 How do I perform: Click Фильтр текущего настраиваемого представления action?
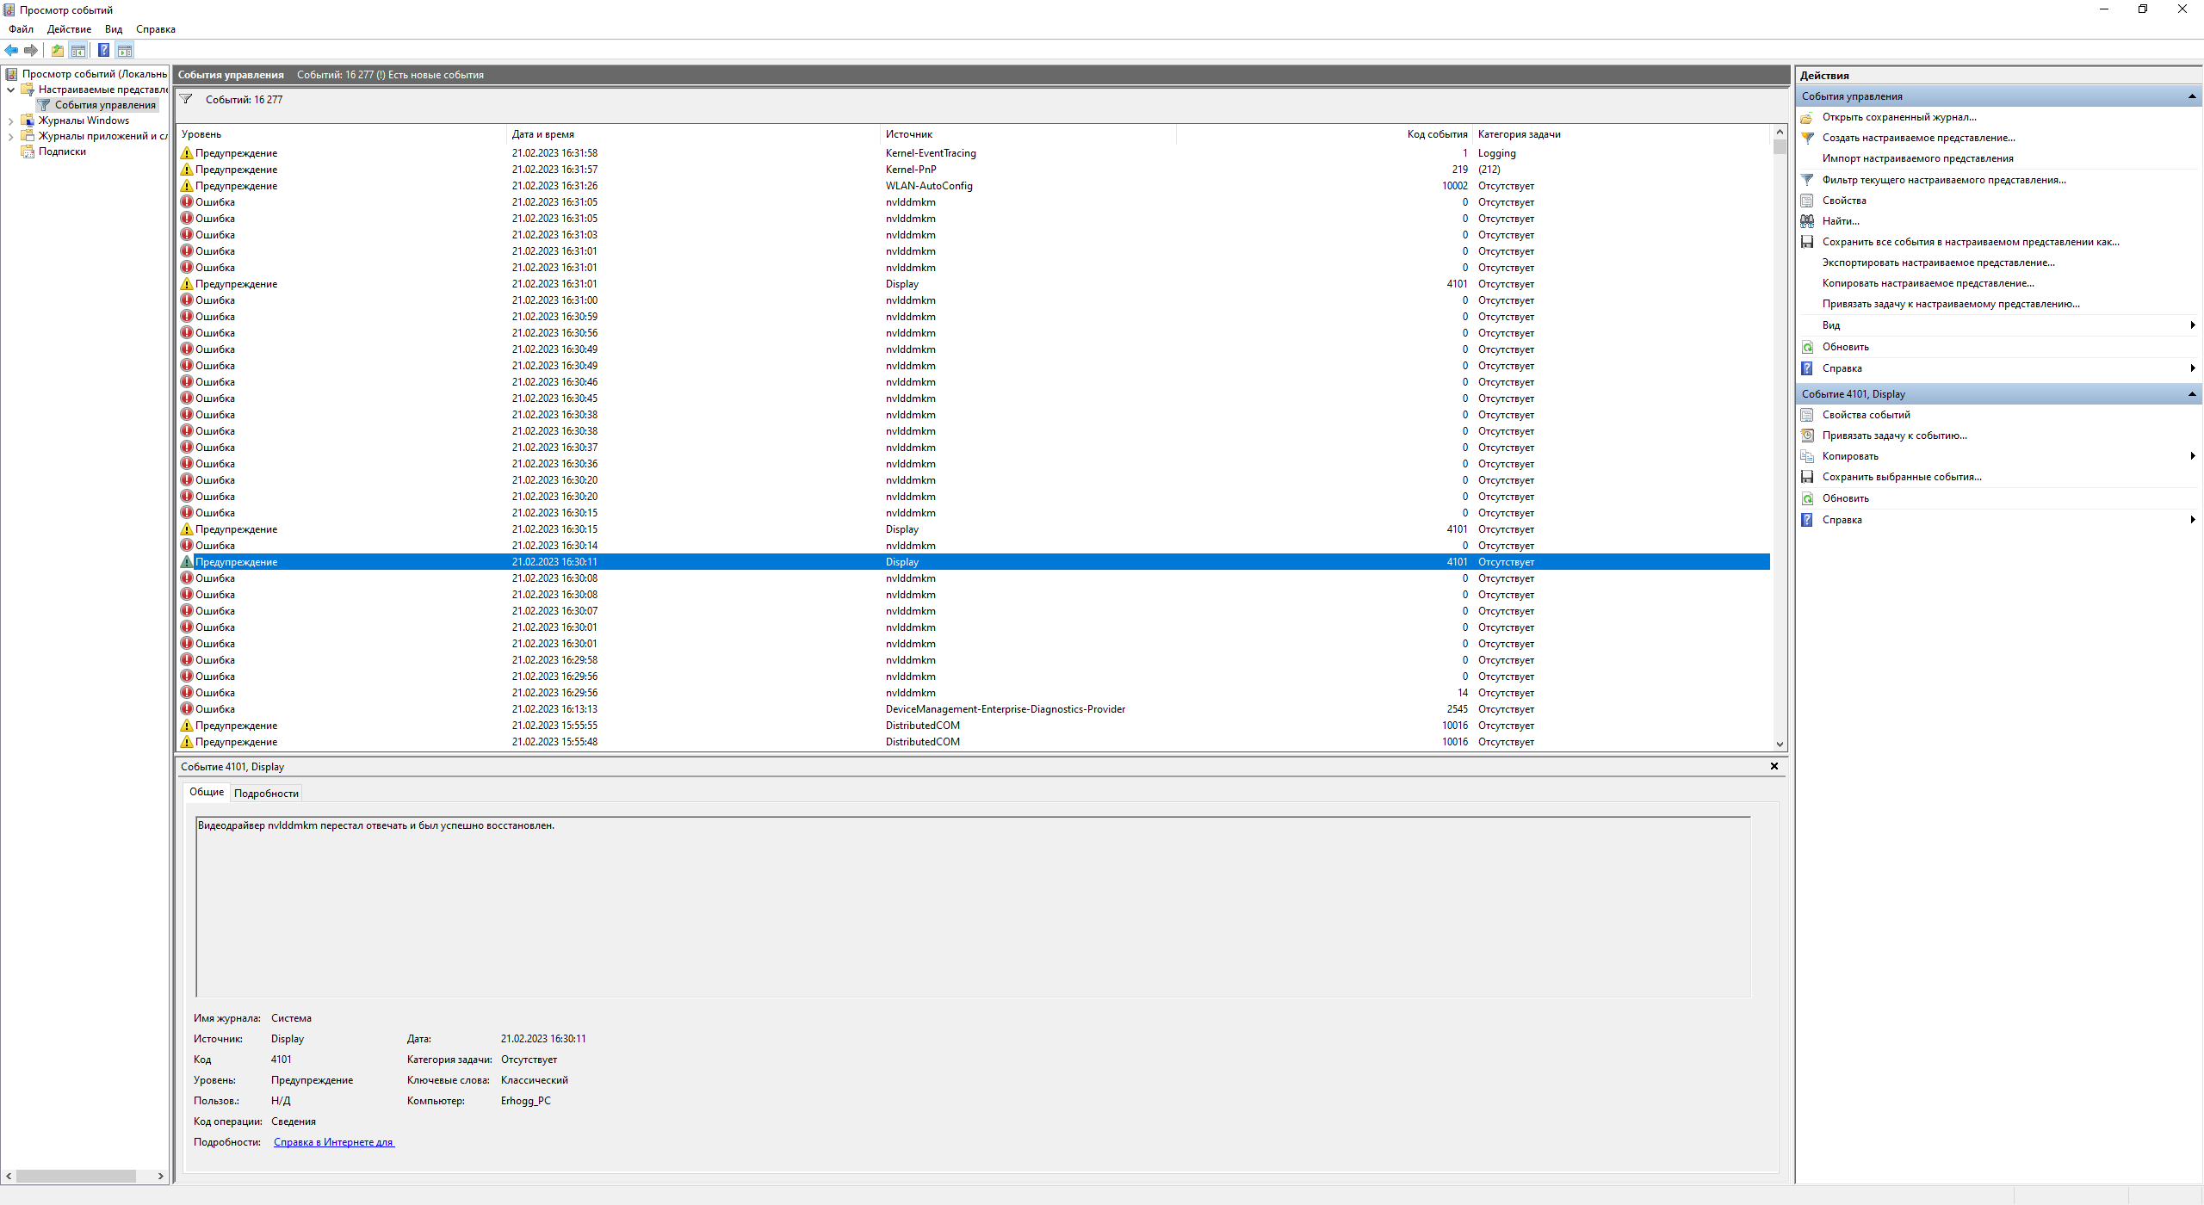1943,180
